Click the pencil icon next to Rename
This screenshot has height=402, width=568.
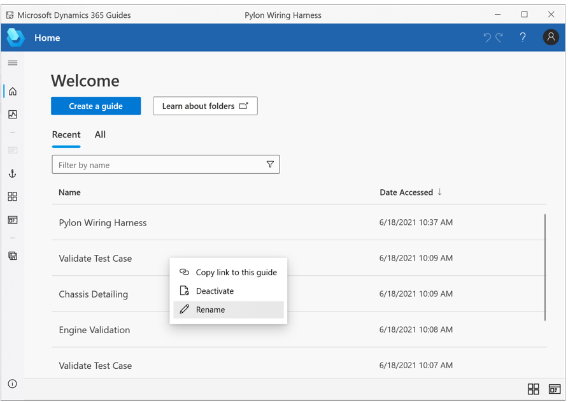[x=185, y=309]
